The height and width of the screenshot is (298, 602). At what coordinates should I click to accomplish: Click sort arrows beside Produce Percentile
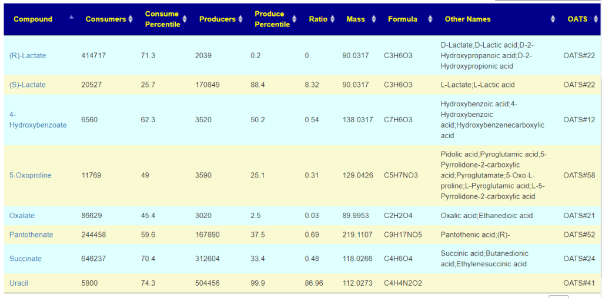point(295,19)
